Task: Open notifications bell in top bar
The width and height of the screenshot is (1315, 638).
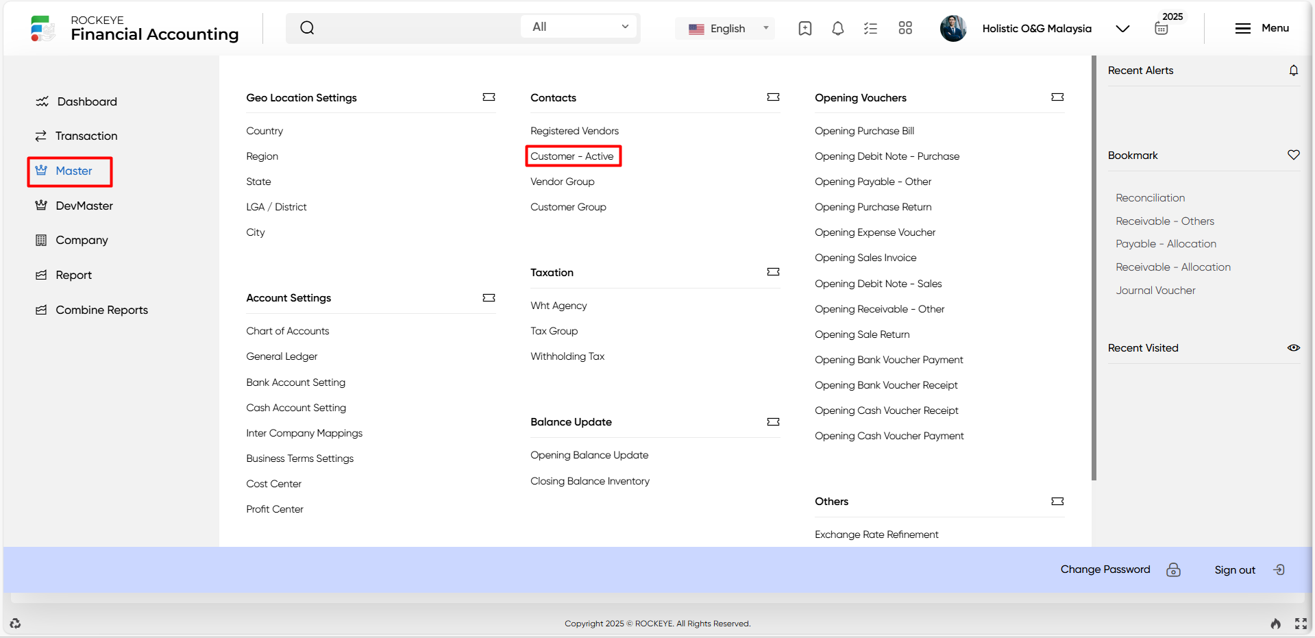Action: 837,28
